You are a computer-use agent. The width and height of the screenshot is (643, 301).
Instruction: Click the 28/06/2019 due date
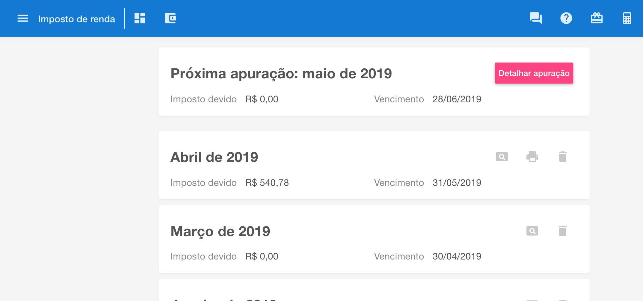tap(457, 99)
